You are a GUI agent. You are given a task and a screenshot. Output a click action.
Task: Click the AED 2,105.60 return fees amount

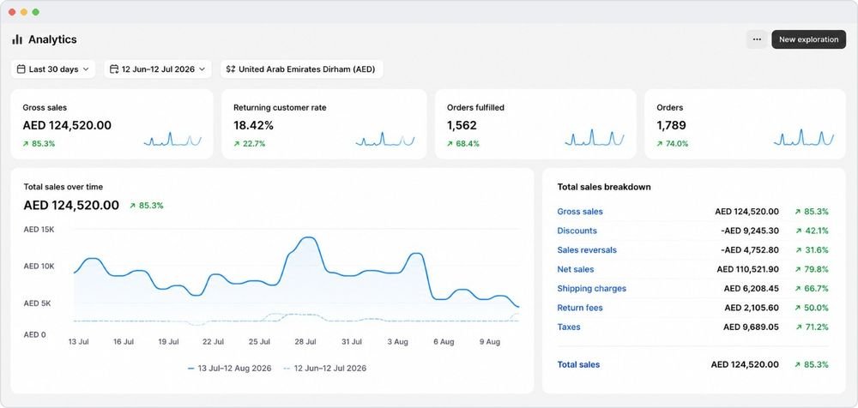point(752,308)
